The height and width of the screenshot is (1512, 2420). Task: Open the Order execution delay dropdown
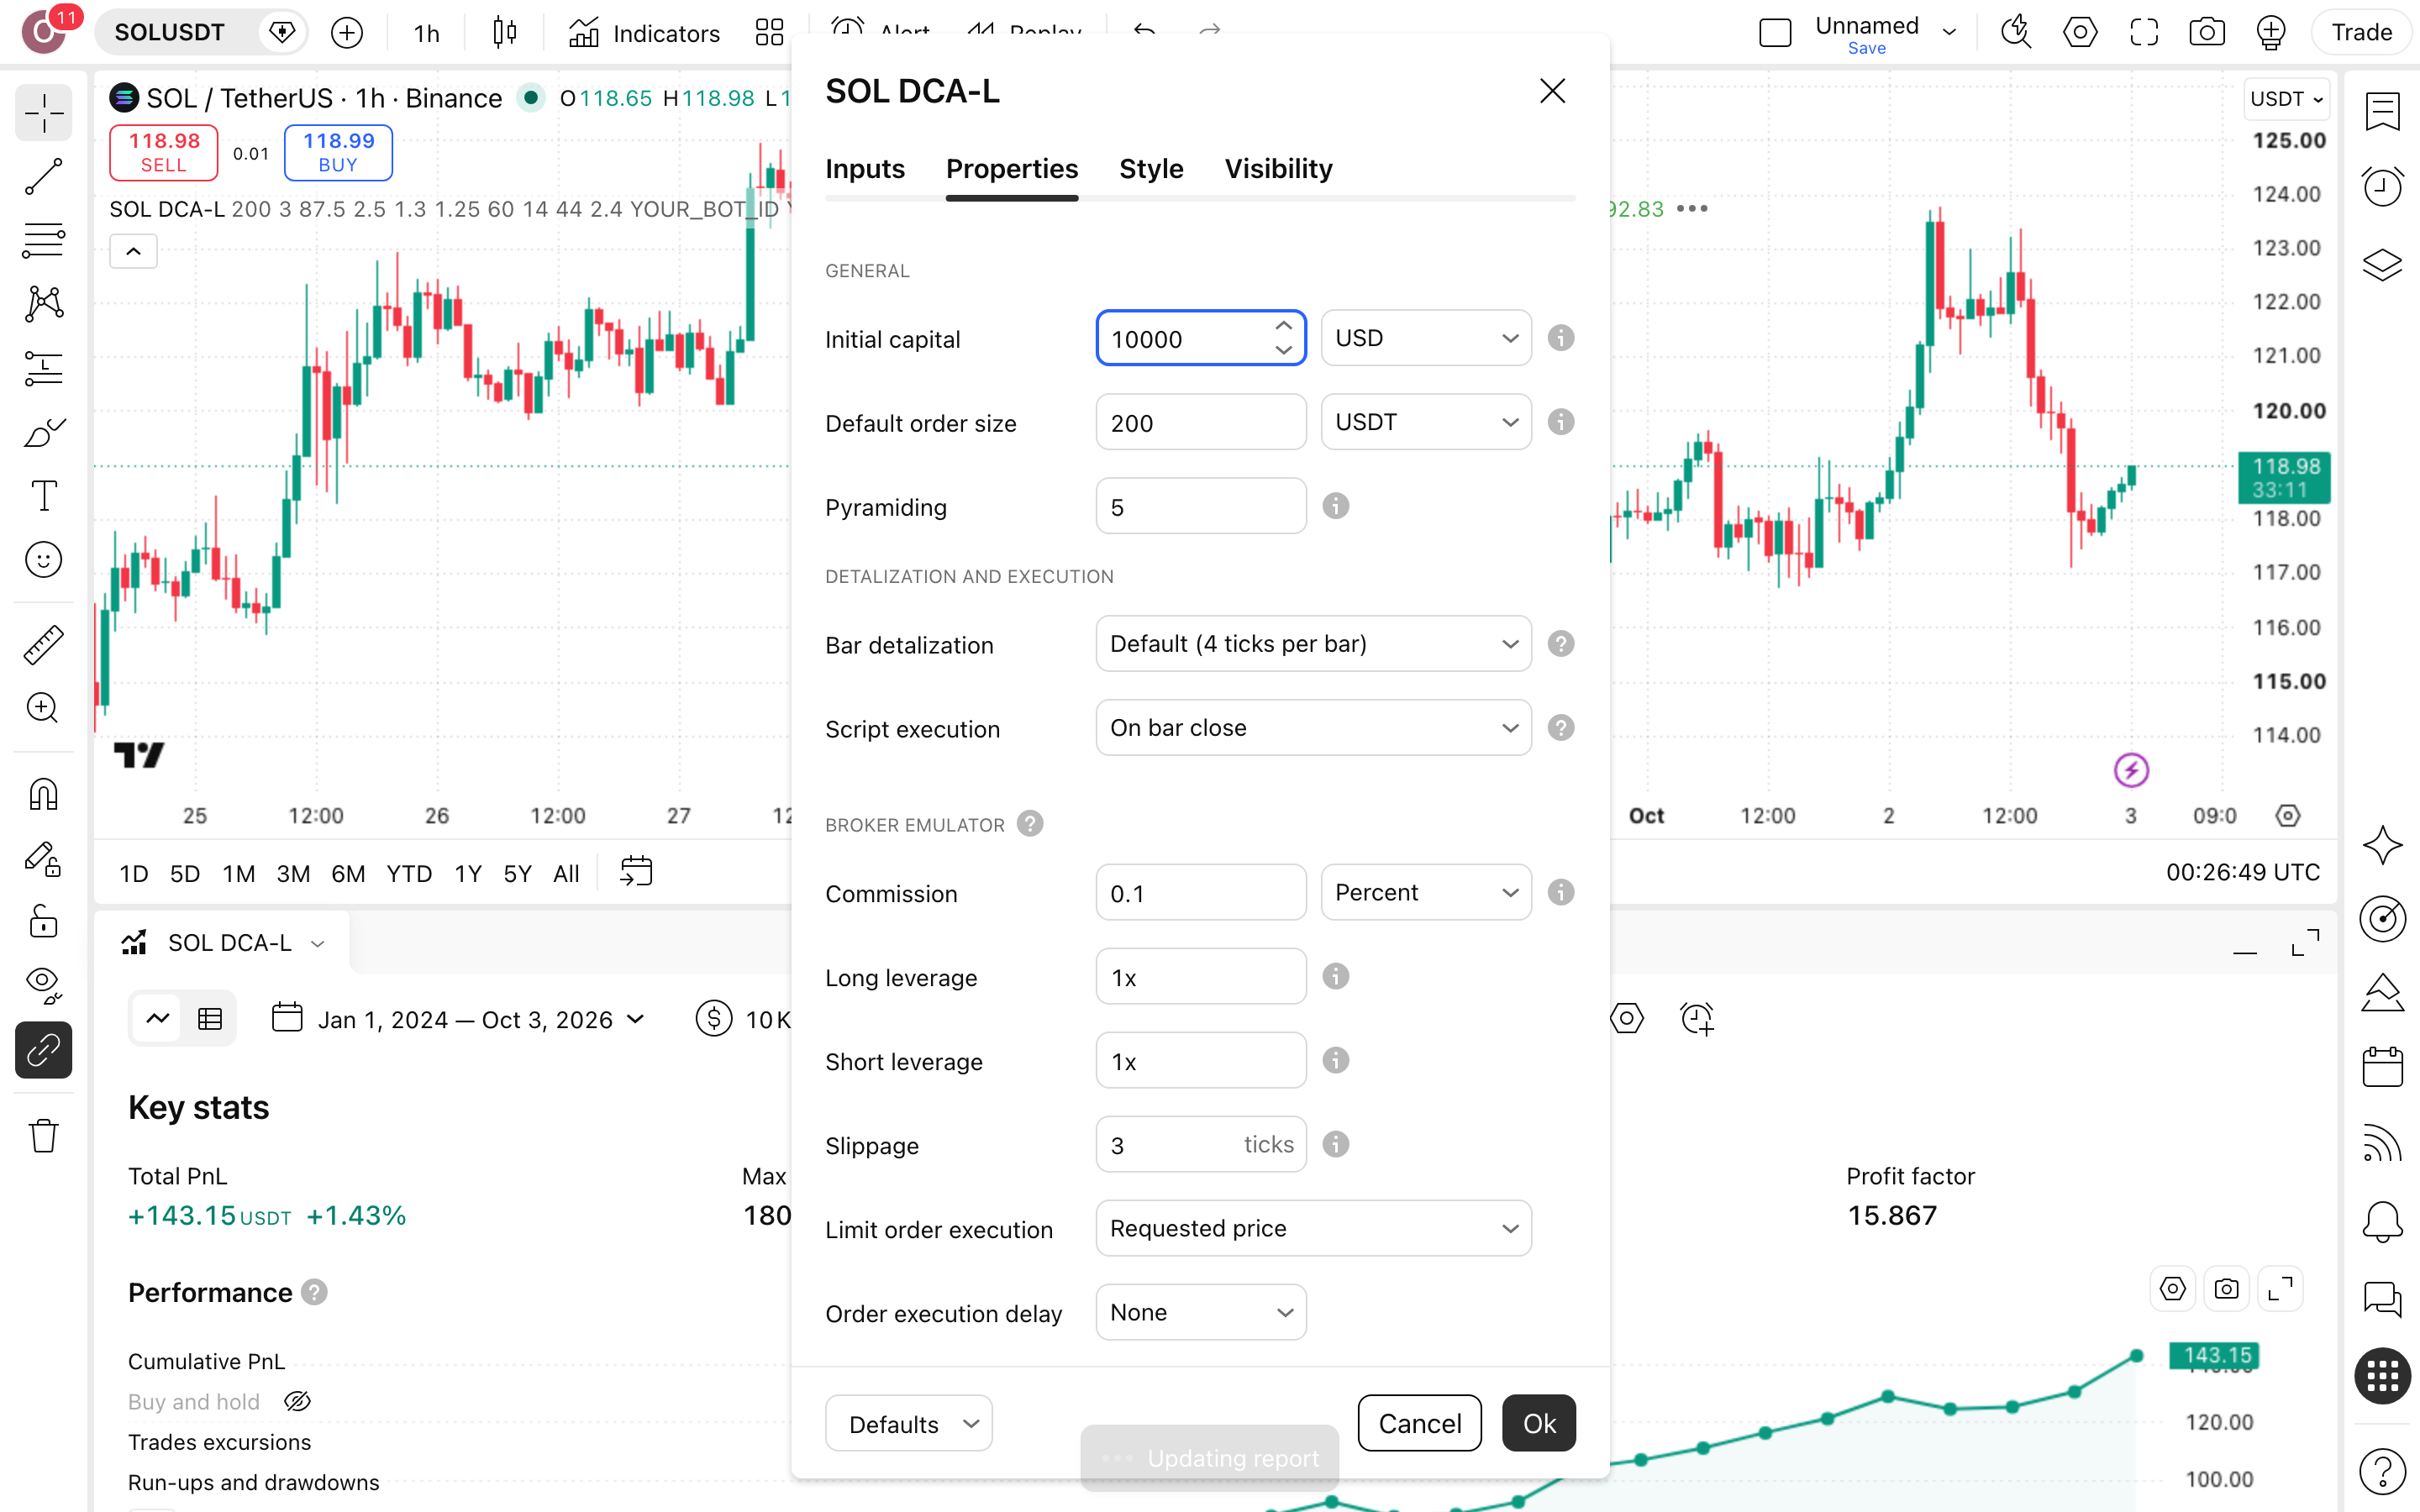point(1201,1312)
